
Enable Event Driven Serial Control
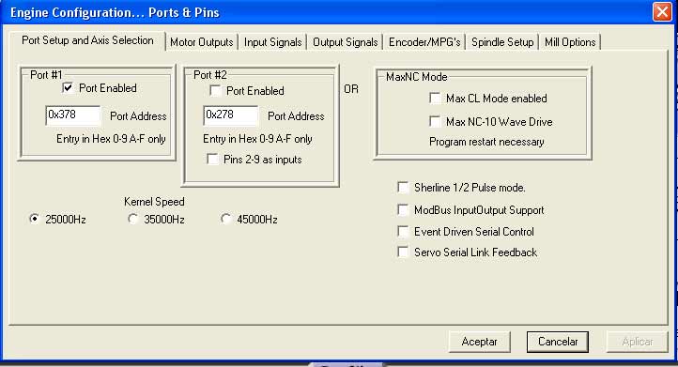pos(403,232)
